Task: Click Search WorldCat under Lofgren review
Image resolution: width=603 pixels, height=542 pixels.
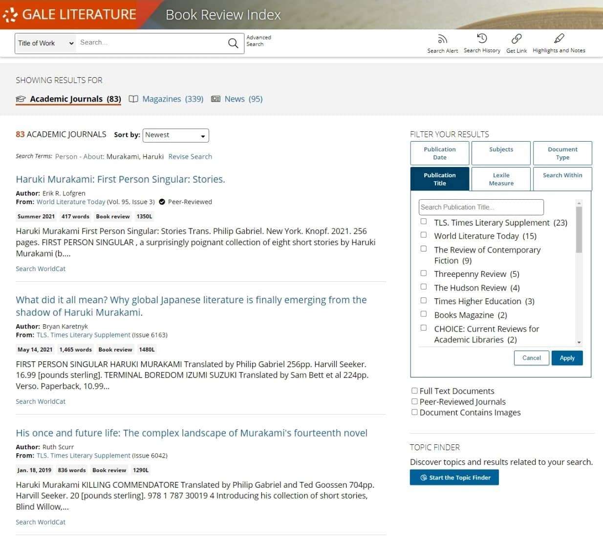Action: click(41, 269)
